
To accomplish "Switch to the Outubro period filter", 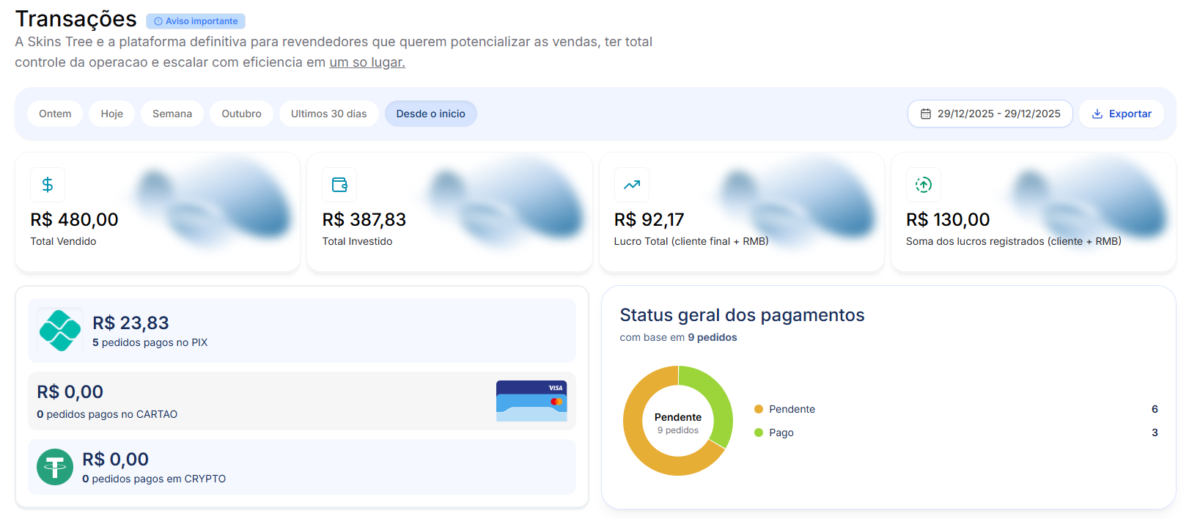I will (241, 114).
